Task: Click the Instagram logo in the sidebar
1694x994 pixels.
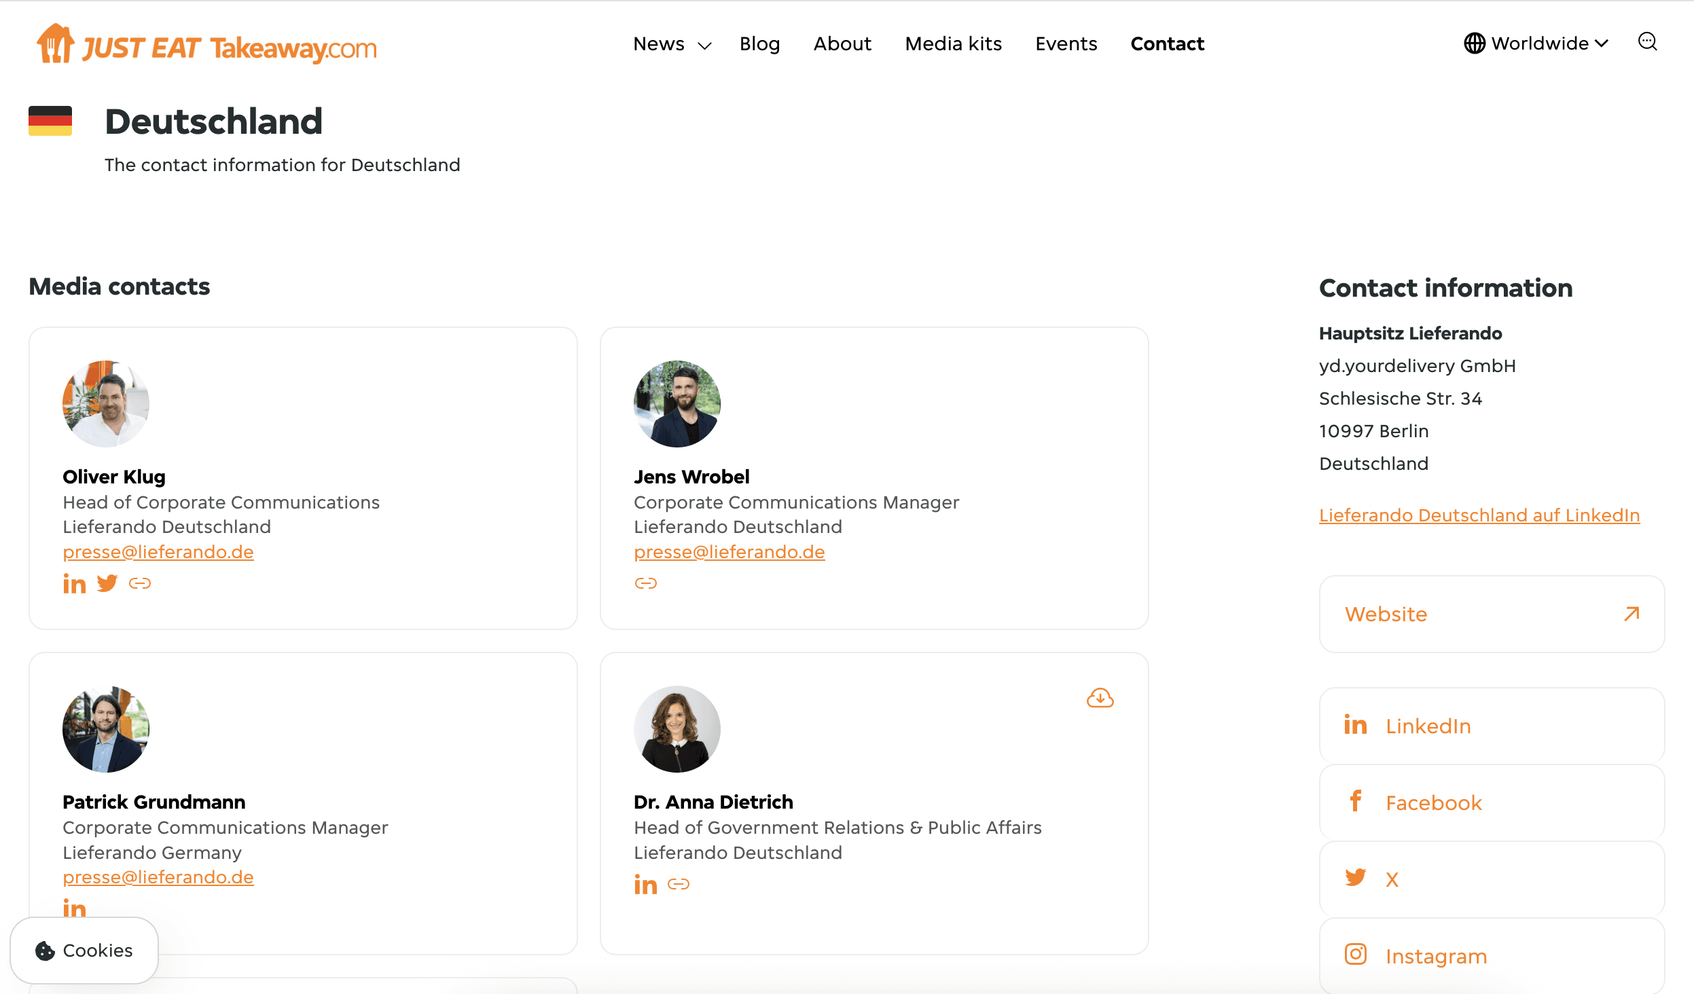Action: point(1355,954)
